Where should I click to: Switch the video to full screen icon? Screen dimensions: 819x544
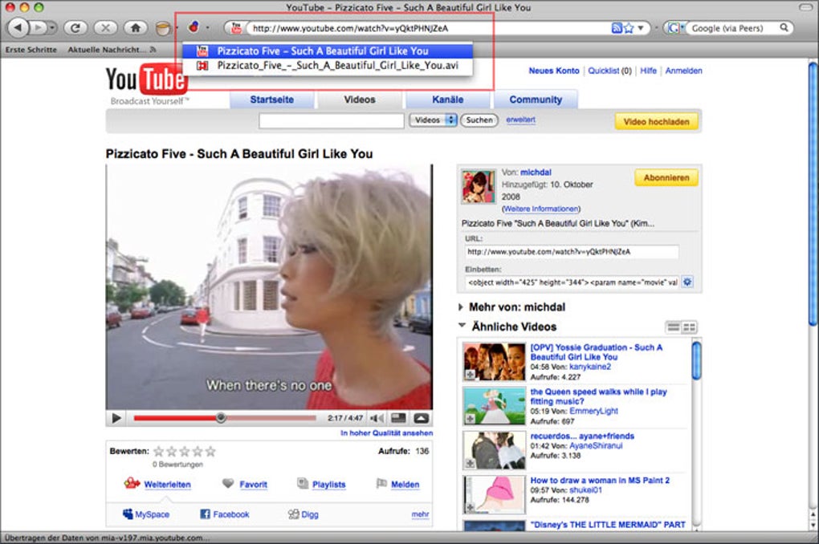[421, 418]
